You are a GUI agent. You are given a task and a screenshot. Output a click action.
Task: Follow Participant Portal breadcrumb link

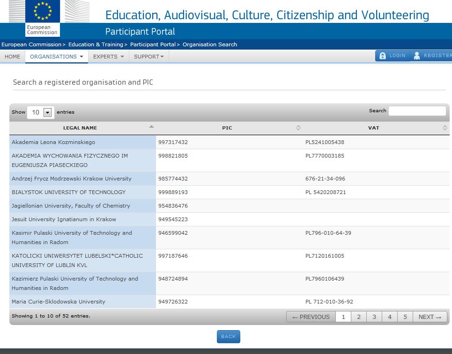(153, 44)
